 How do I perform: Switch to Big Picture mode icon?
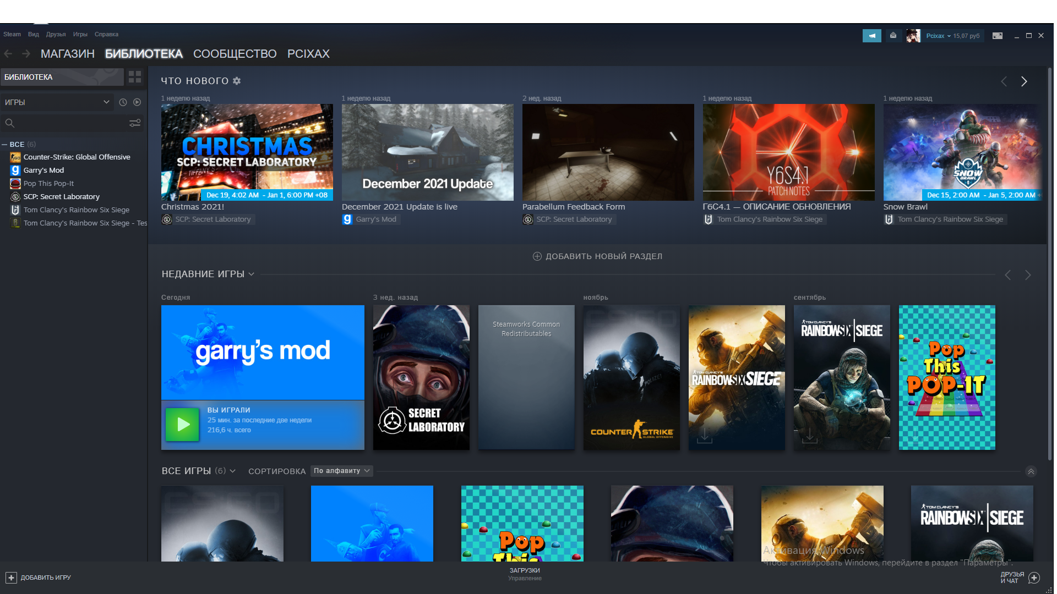997,36
